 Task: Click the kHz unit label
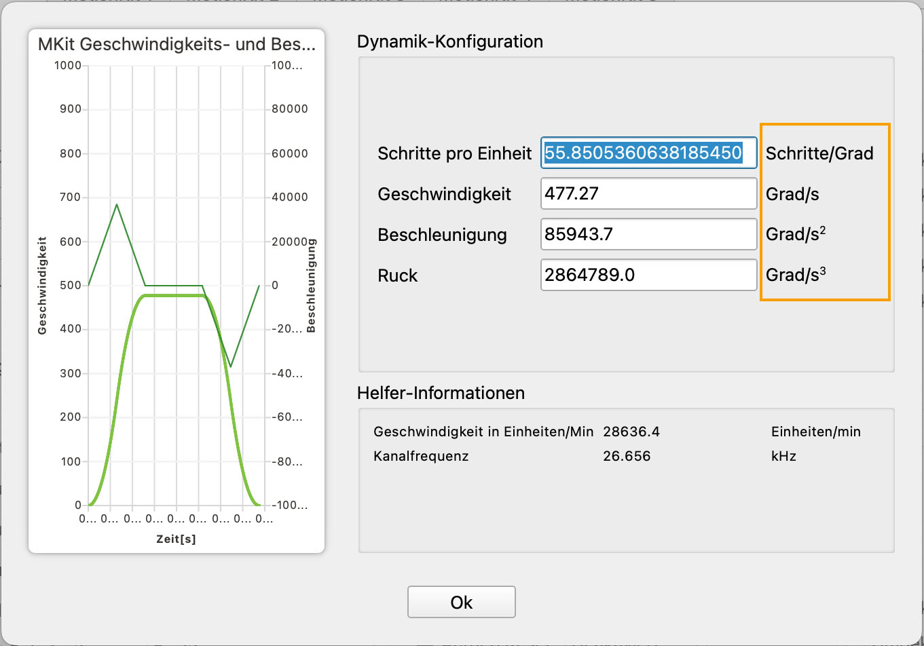[x=783, y=456]
